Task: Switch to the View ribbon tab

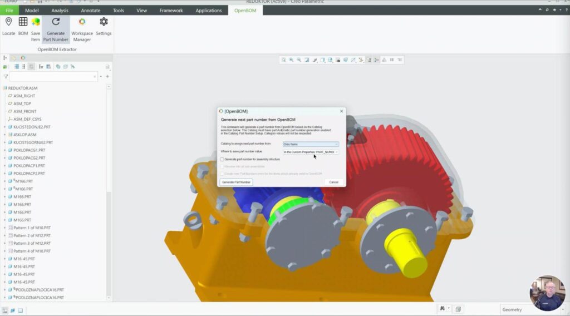Action: coord(142,11)
